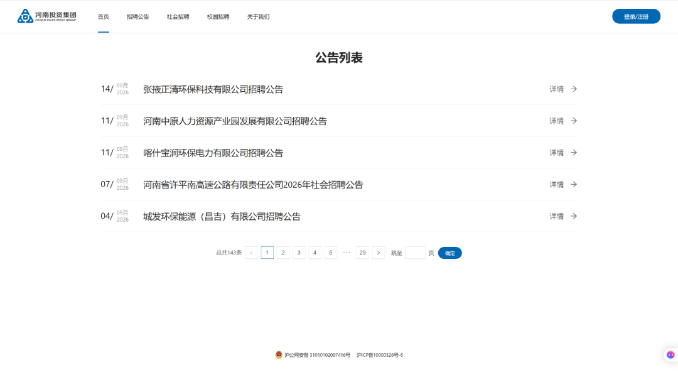Go to pagination page 4
The image size is (678, 372).
pyautogui.click(x=315, y=253)
